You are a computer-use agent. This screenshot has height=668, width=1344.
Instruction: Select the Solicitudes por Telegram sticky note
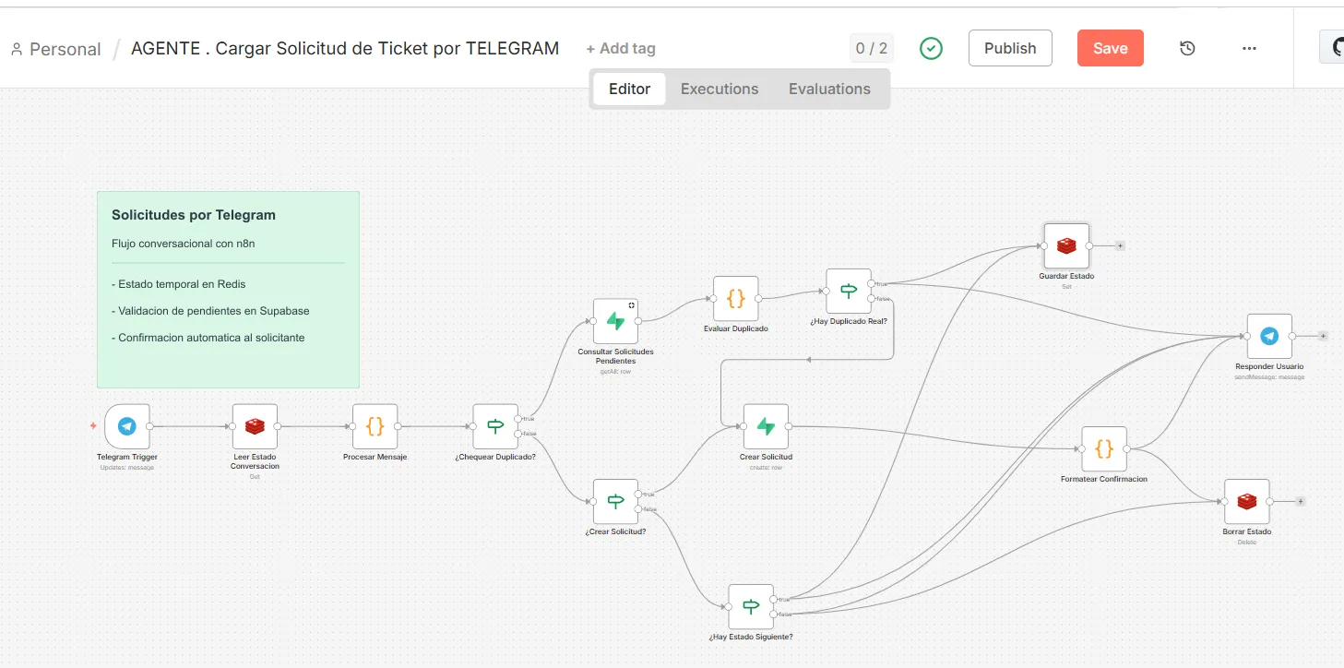point(228,290)
